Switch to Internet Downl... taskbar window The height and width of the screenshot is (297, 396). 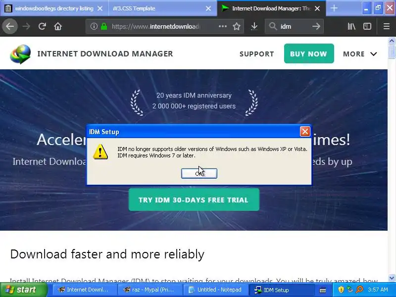[84, 290]
